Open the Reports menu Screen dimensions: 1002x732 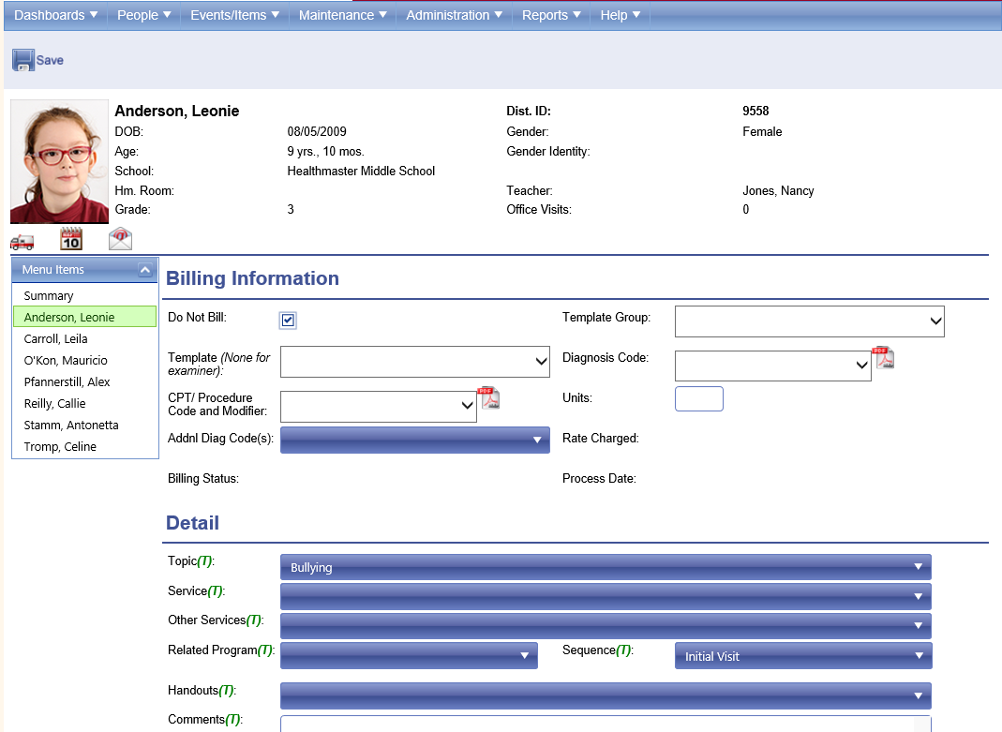click(551, 15)
